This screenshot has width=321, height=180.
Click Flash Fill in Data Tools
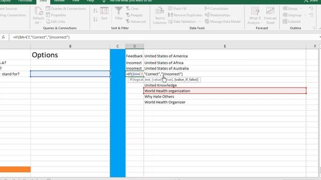click(x=177, y=8)
